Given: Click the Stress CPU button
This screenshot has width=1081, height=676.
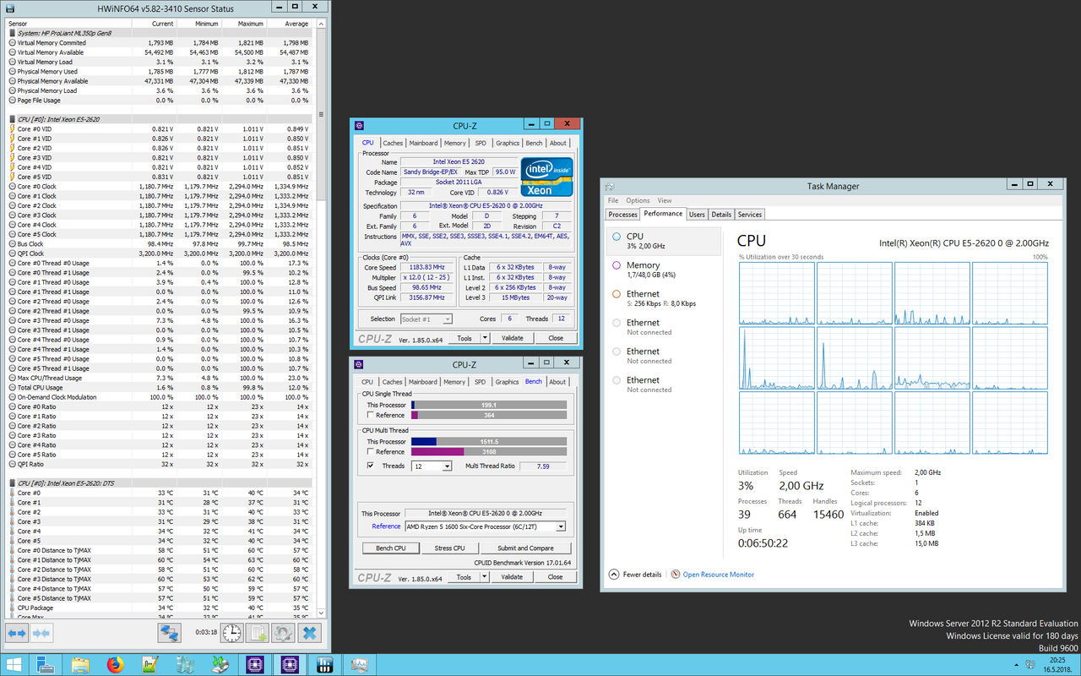Looking at the screenshot, I should tap(449, 548).
